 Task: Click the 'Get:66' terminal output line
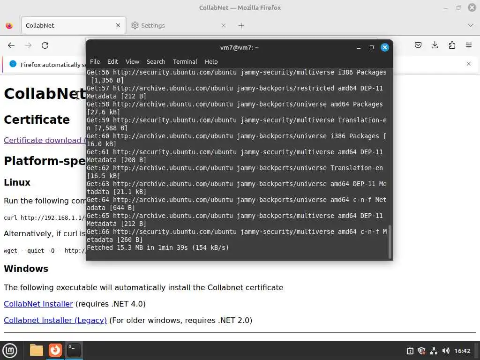tap(237, 235)
